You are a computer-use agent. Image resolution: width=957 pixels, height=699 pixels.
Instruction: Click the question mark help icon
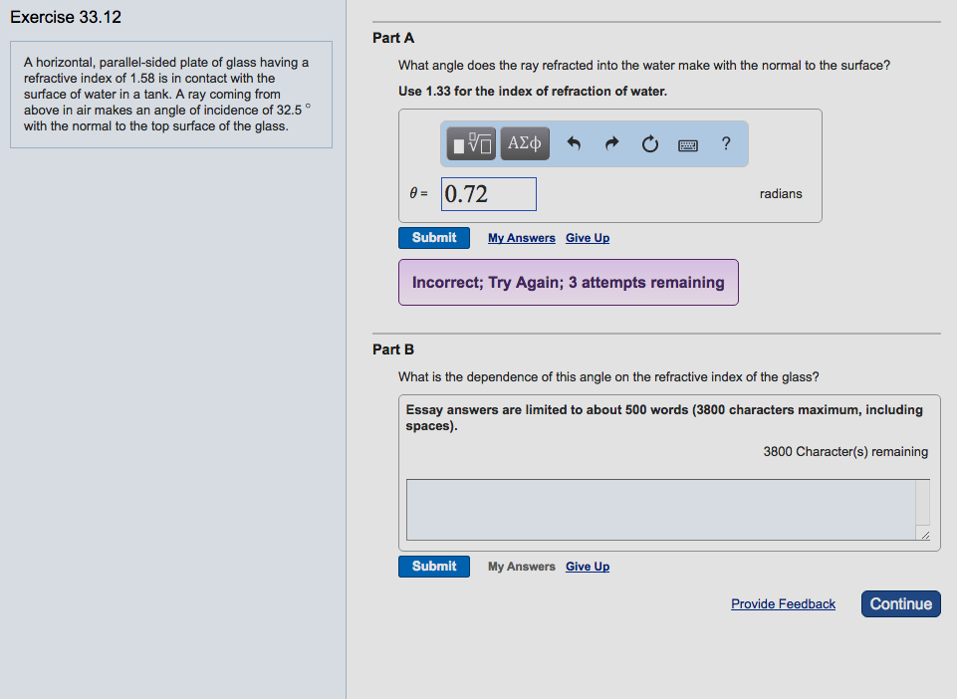click(726, 143)
